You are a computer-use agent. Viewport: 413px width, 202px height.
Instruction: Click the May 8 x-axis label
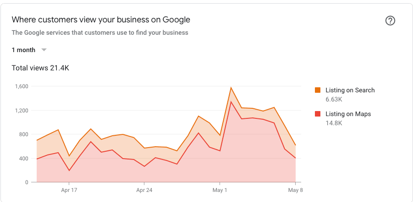(295, 190)
